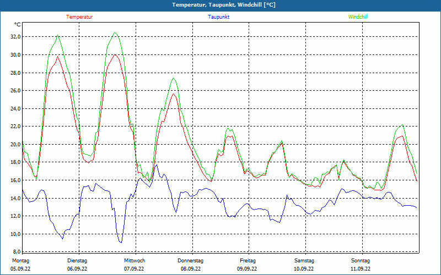Click the 32,0 y-axis value
This screenshot has width=441, height=275.
point(15,37)
